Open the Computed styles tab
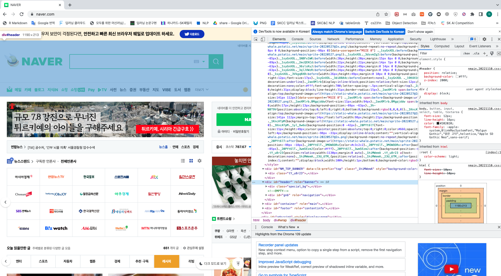This screenshot has height=276, width=501. tap(442, 46)
